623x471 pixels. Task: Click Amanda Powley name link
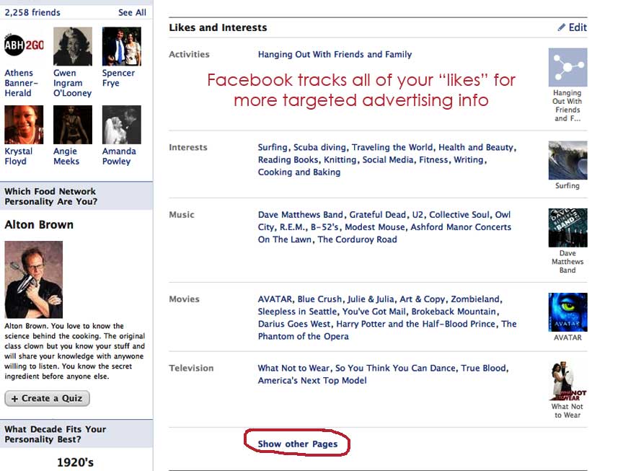point(119,157)
